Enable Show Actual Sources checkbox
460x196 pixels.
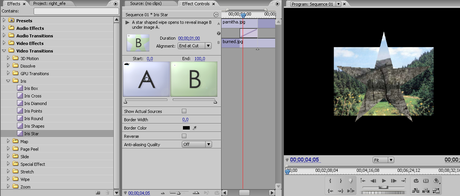[x=184, y=111]
